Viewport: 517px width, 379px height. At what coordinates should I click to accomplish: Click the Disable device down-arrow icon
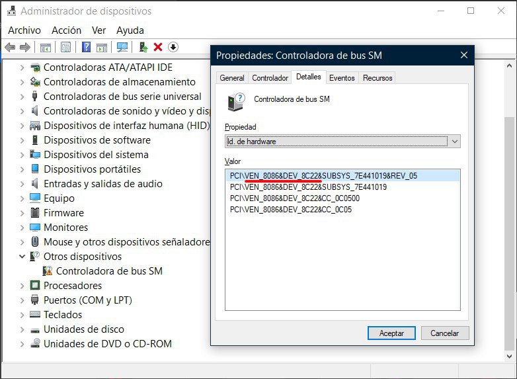pos(173,47)
